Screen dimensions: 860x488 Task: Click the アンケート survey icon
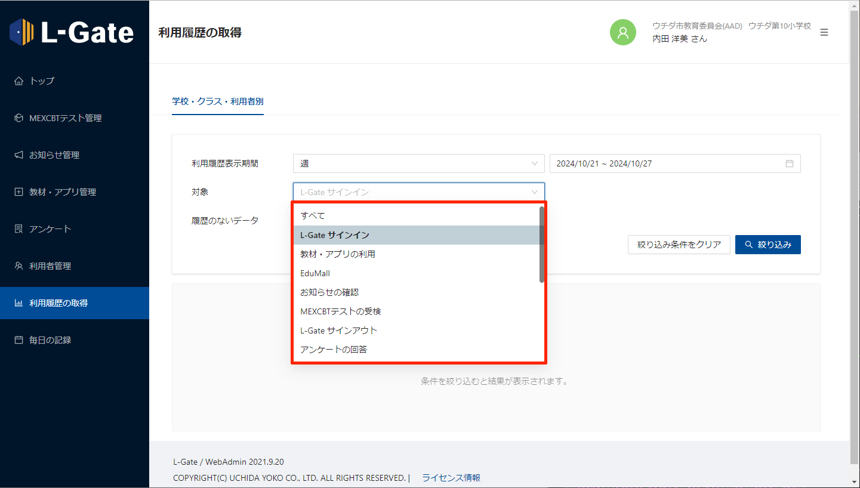[x=19, y=229]
